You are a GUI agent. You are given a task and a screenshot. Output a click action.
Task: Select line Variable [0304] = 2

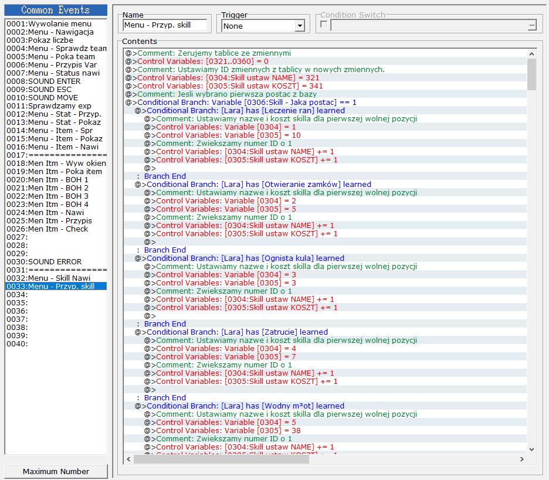(326, 201)
